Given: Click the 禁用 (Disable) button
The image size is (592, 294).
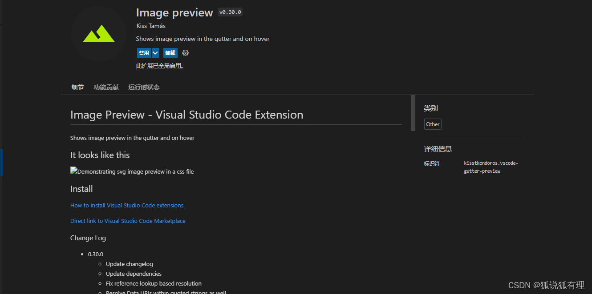Looking at the screenshot, I should pos(144,53).
